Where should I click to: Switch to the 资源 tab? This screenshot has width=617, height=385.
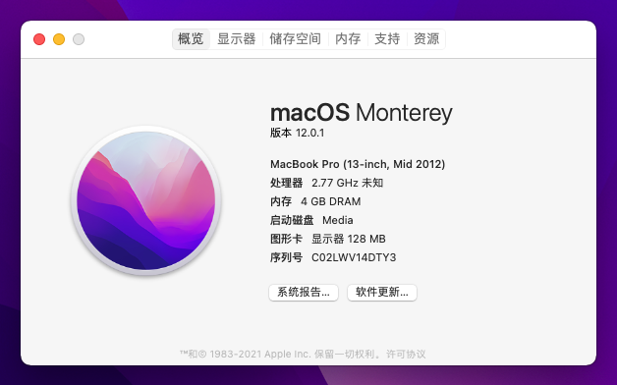tap(426, 39)
